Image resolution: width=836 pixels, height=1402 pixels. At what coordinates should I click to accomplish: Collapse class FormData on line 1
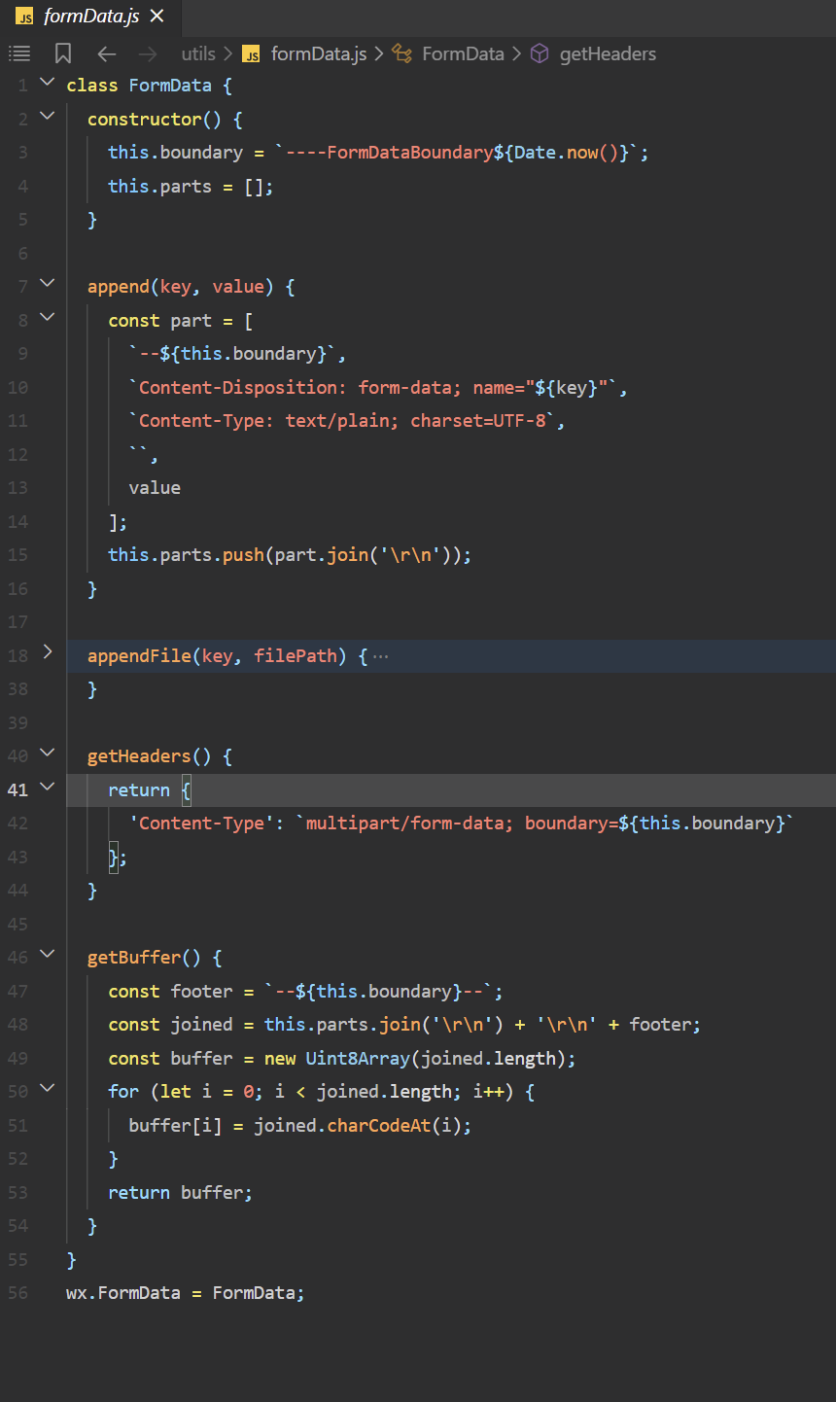[47, 84]
